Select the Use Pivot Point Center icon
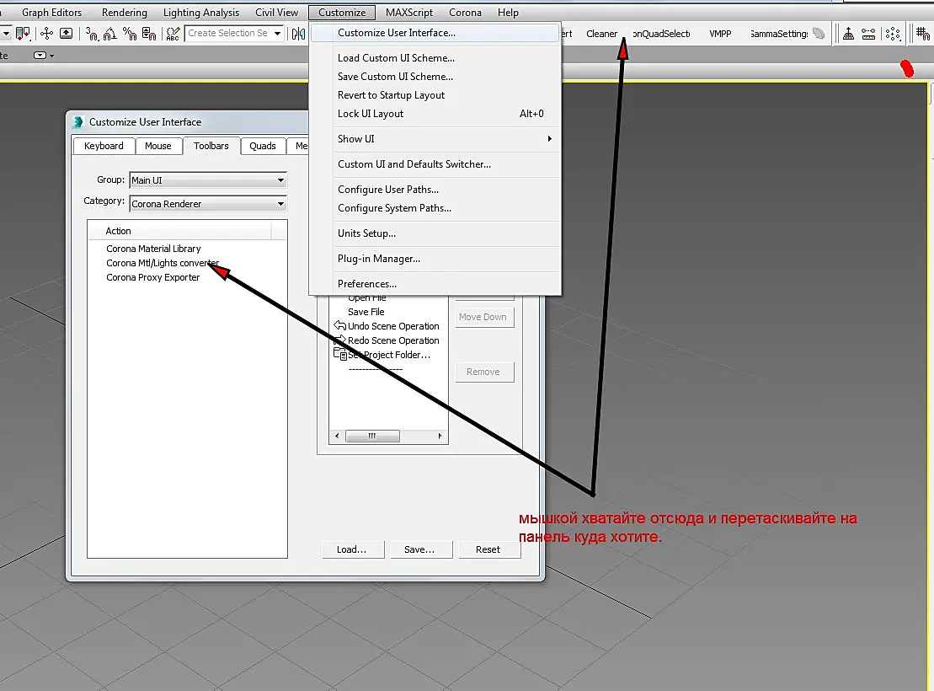This screenshot has width=934, height=691. pos(23,34)
